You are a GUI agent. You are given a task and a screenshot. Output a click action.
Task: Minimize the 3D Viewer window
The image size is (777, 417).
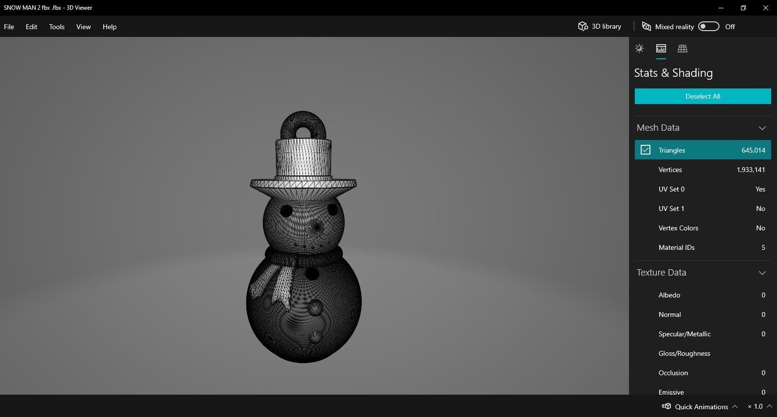click(721, 8)
